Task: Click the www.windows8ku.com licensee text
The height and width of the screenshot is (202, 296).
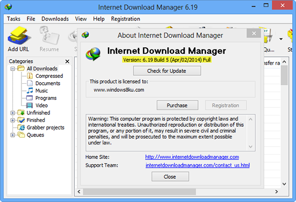Action: (x=119, y=90)
